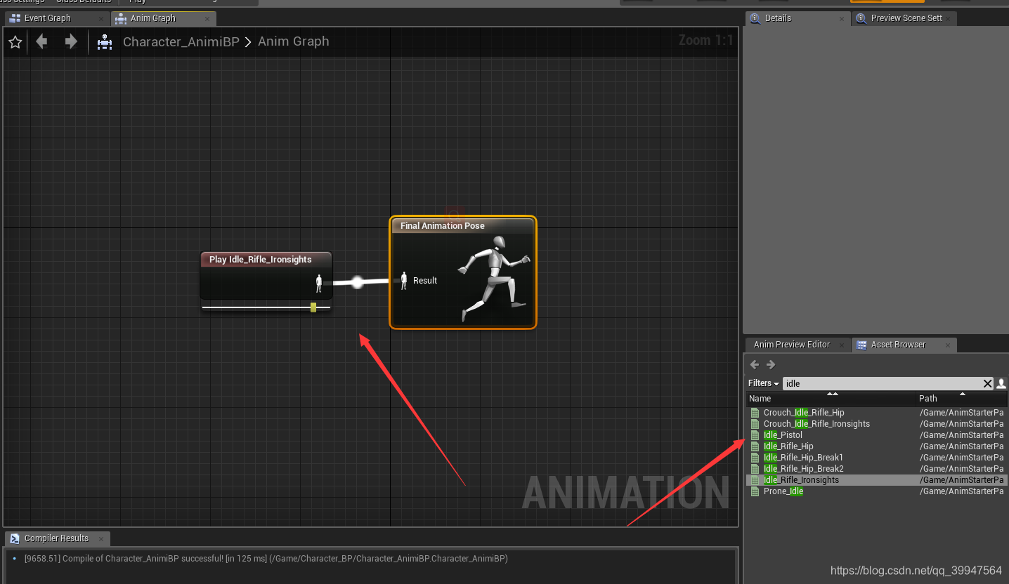Click the Asset Browser tab grid icon
The width and height of the screenshot is (1009, 584).
coord(861,345)
